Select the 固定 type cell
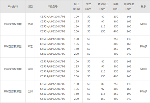 coord(30,46)
